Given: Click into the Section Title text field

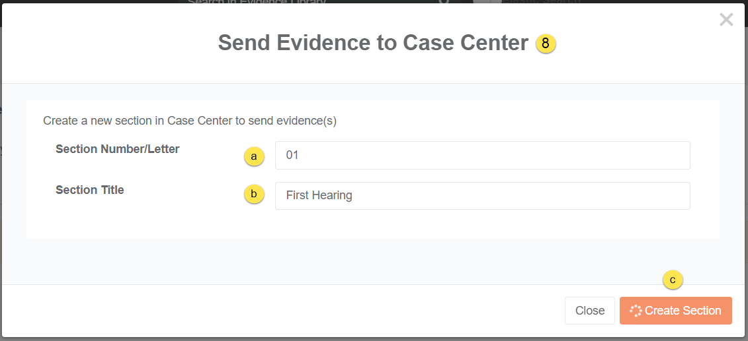Looking at the screenshot, I should pos(482,196).
